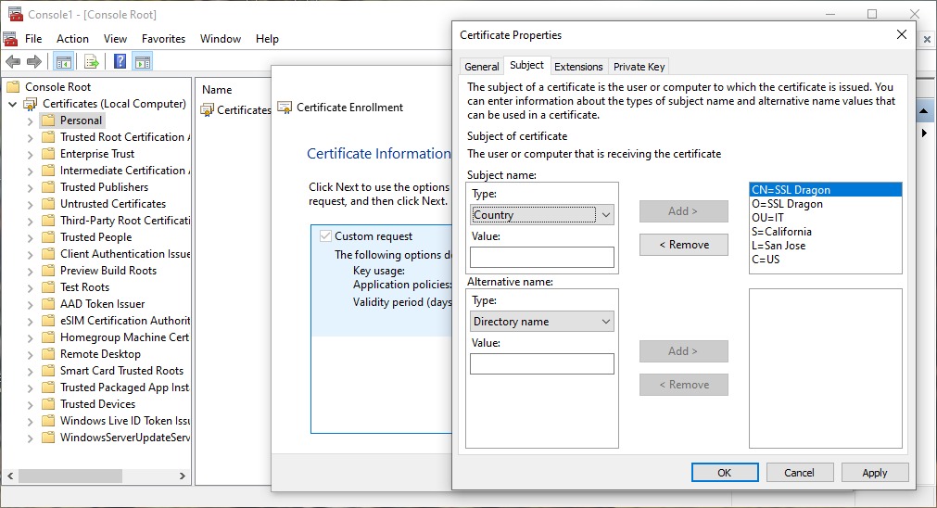Close the Certificate Properties dialog
This screenshot has width=937, height=508.
(x=902, y=34)
